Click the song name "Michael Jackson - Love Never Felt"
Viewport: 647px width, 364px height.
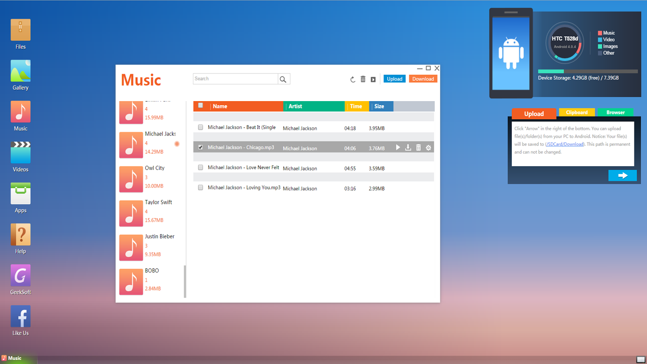(x=243, y=167)
